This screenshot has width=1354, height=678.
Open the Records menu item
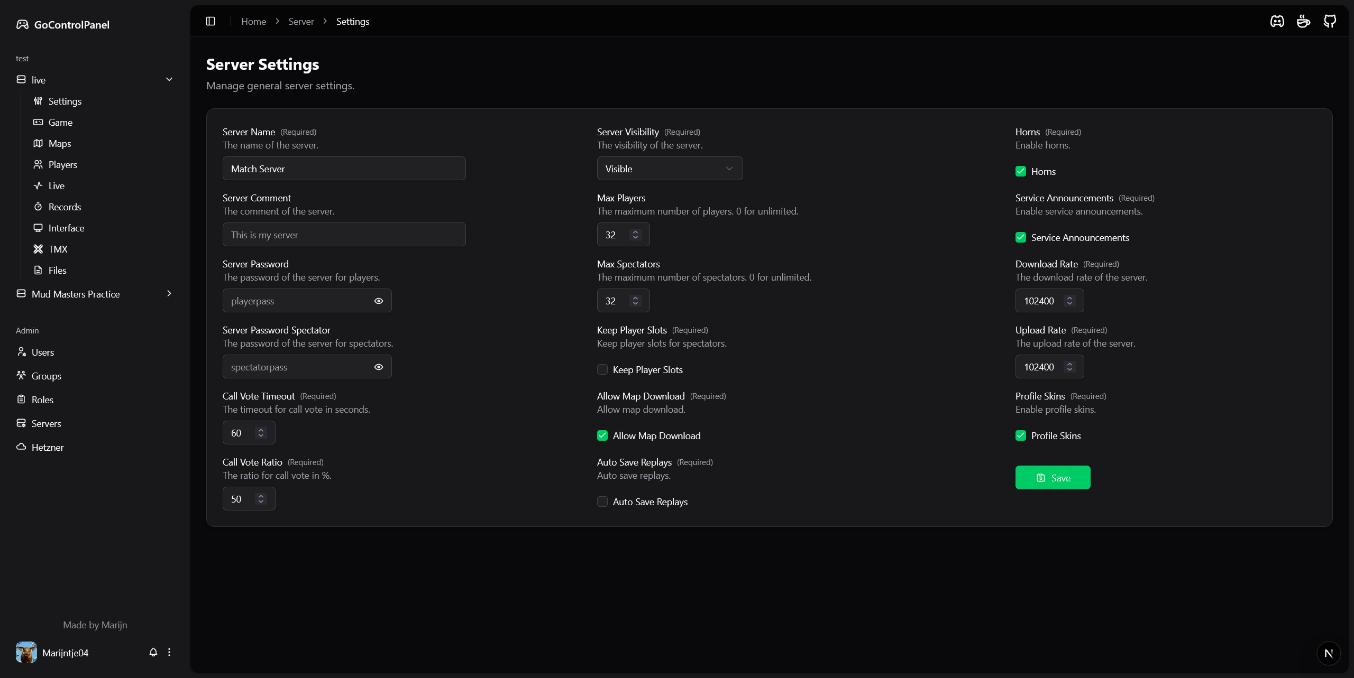[65, 207]
